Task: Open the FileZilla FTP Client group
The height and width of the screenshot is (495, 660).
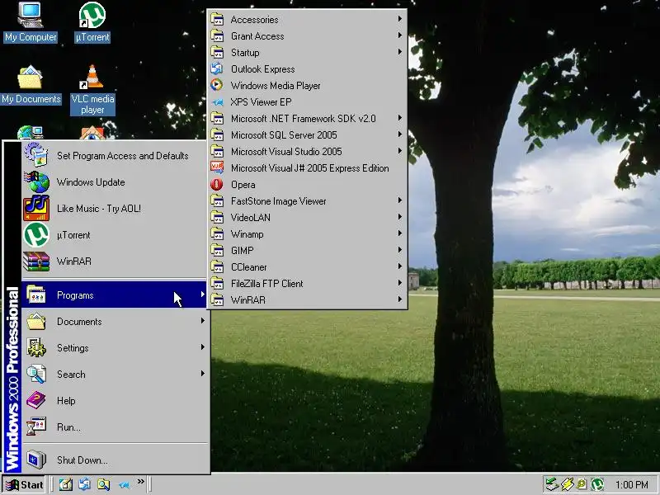Action: (307, 283)
